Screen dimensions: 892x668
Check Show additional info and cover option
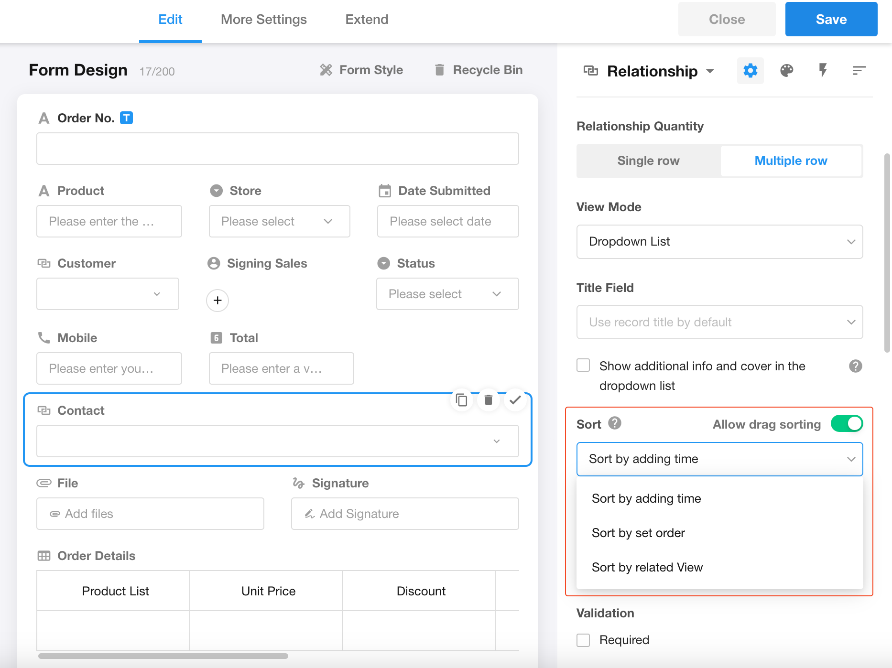583,366
